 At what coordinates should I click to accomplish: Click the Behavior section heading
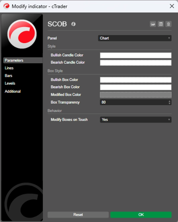(55, 111)
